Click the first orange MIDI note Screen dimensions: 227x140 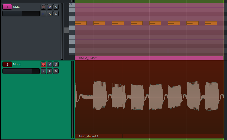81,23
